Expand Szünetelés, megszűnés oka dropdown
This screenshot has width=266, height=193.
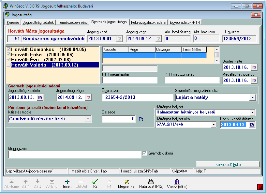tap(253, 97)
